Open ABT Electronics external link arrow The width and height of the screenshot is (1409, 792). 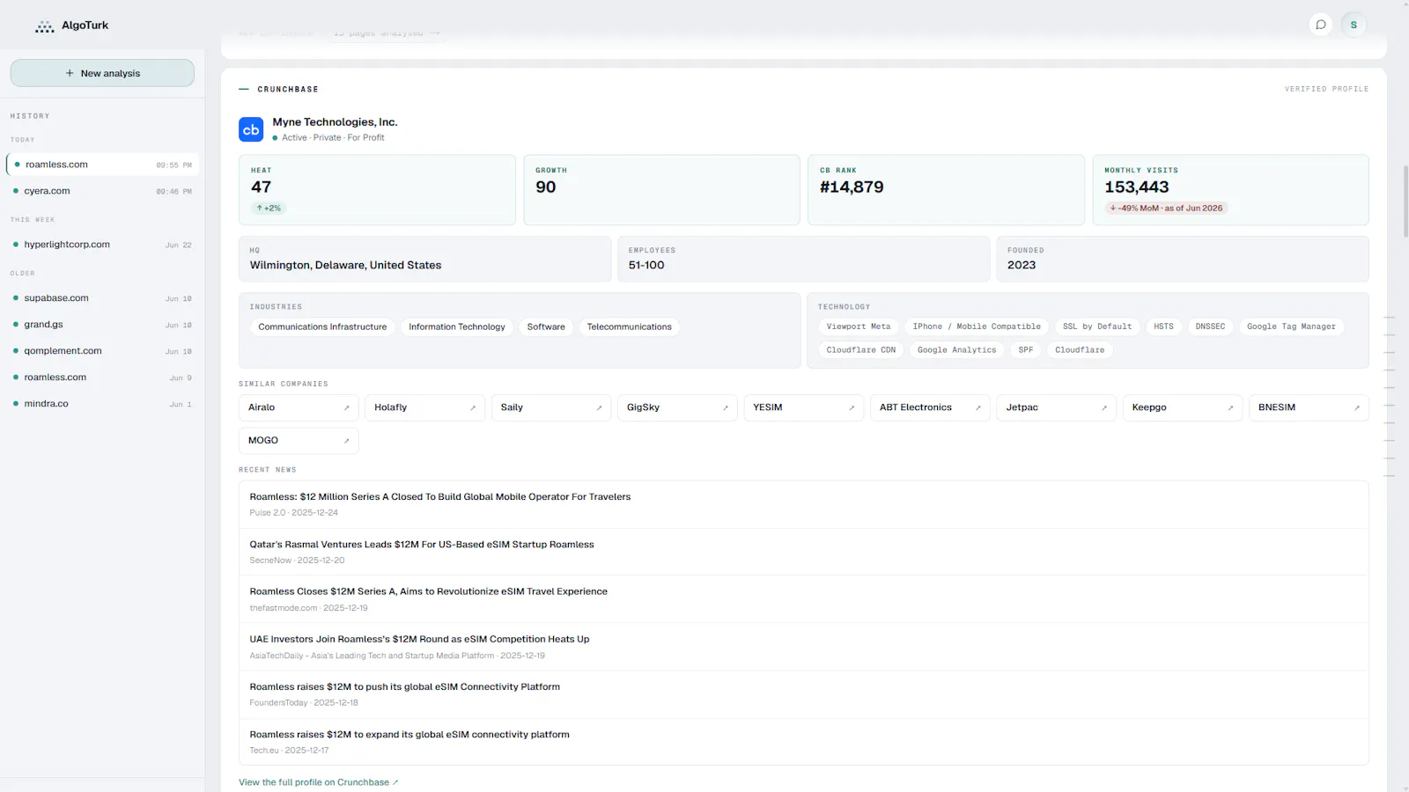(977, 407)
